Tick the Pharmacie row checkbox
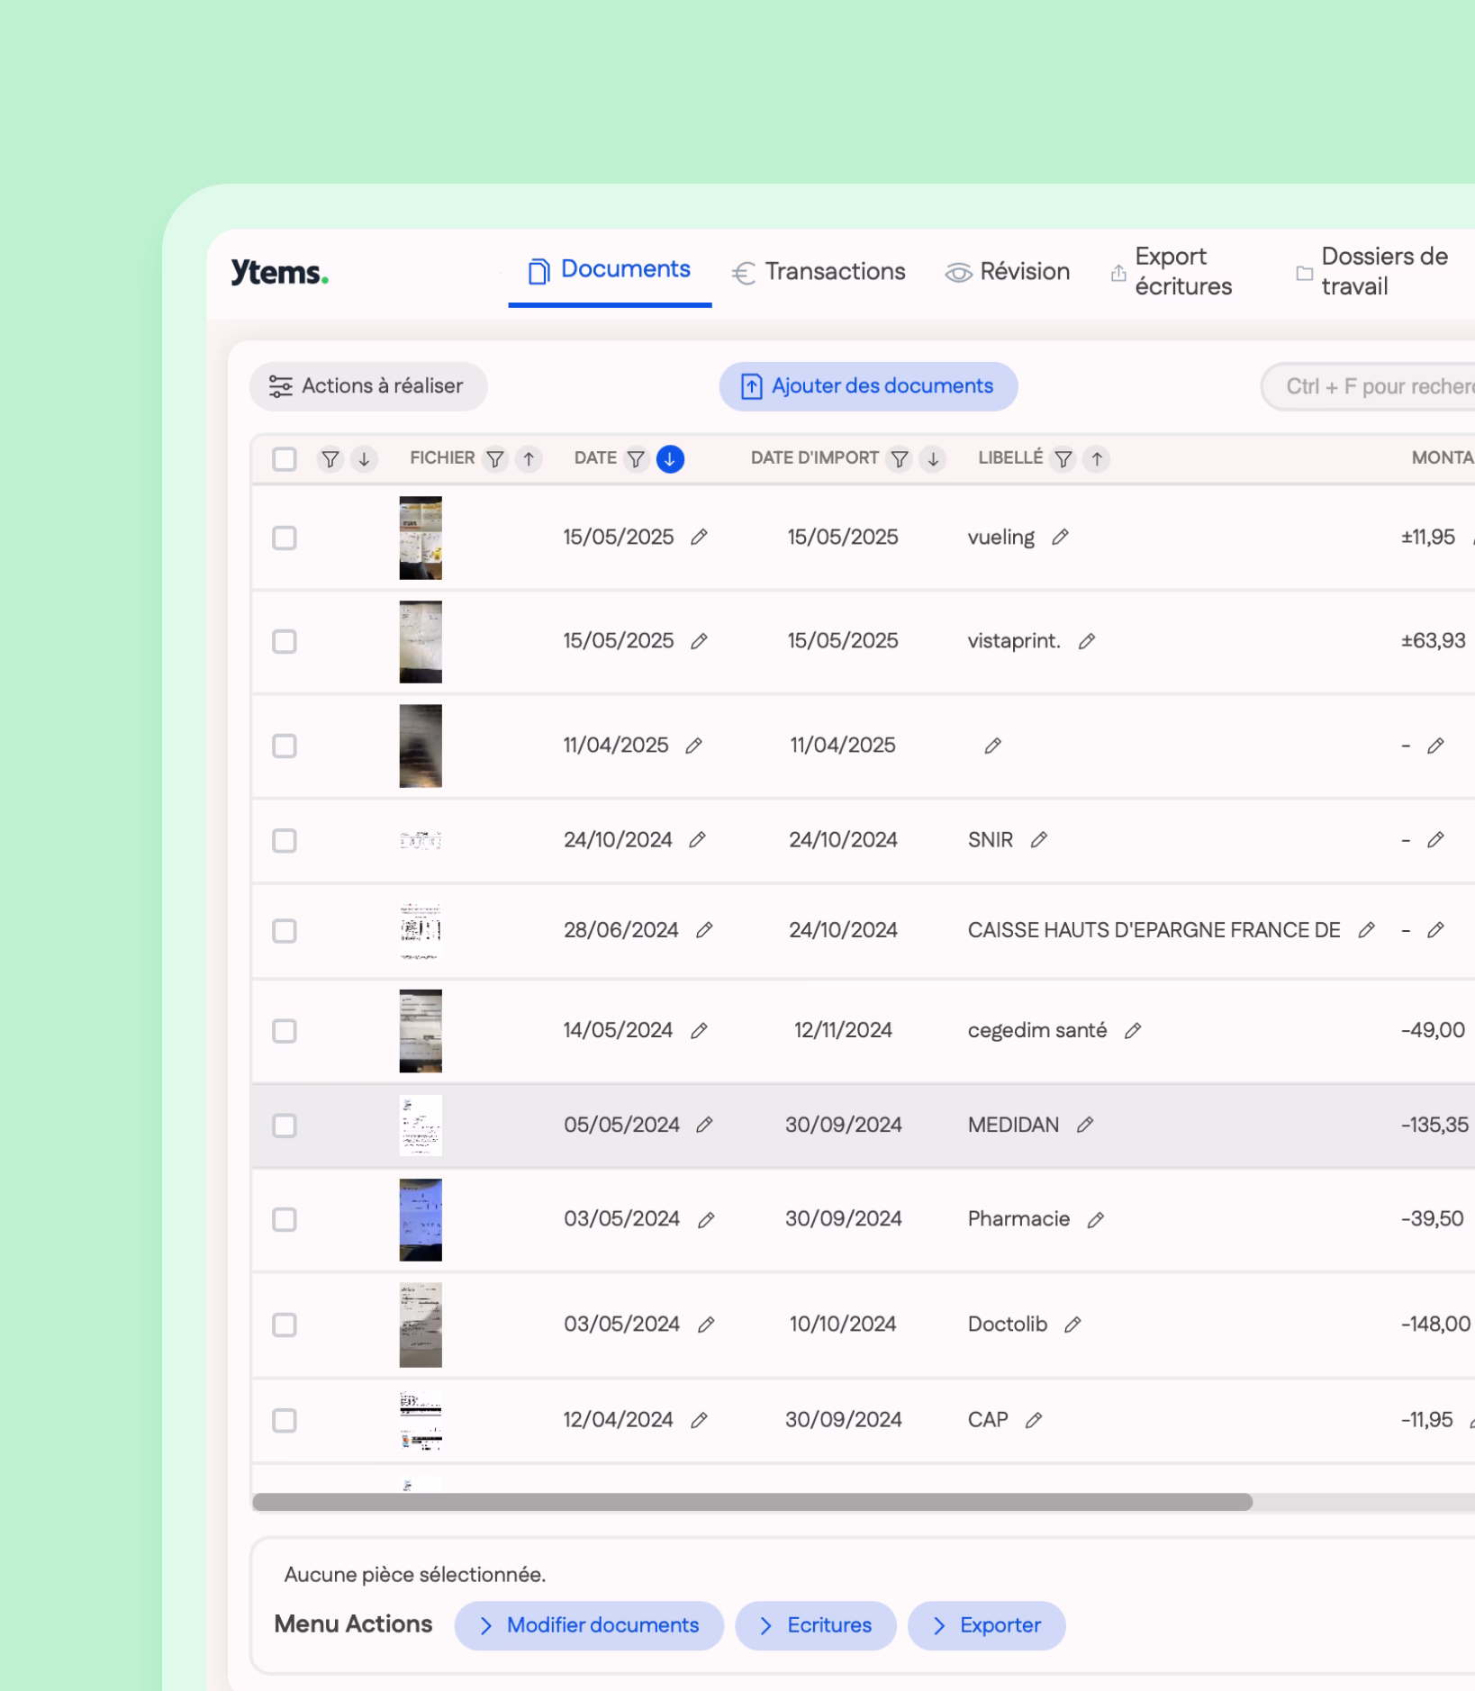Screen dimensions: 1475x1691 pos(285,1220)
